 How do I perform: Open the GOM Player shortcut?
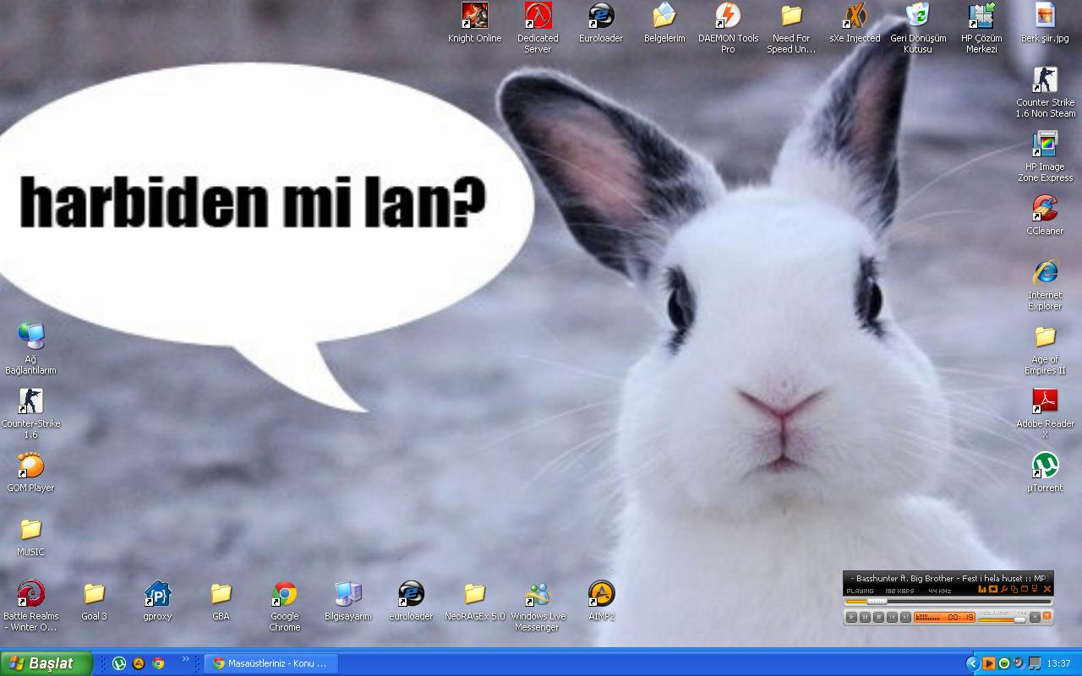[30, 472]
